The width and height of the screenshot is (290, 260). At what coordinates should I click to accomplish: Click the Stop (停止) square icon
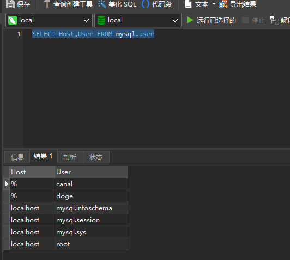point(245,20)
